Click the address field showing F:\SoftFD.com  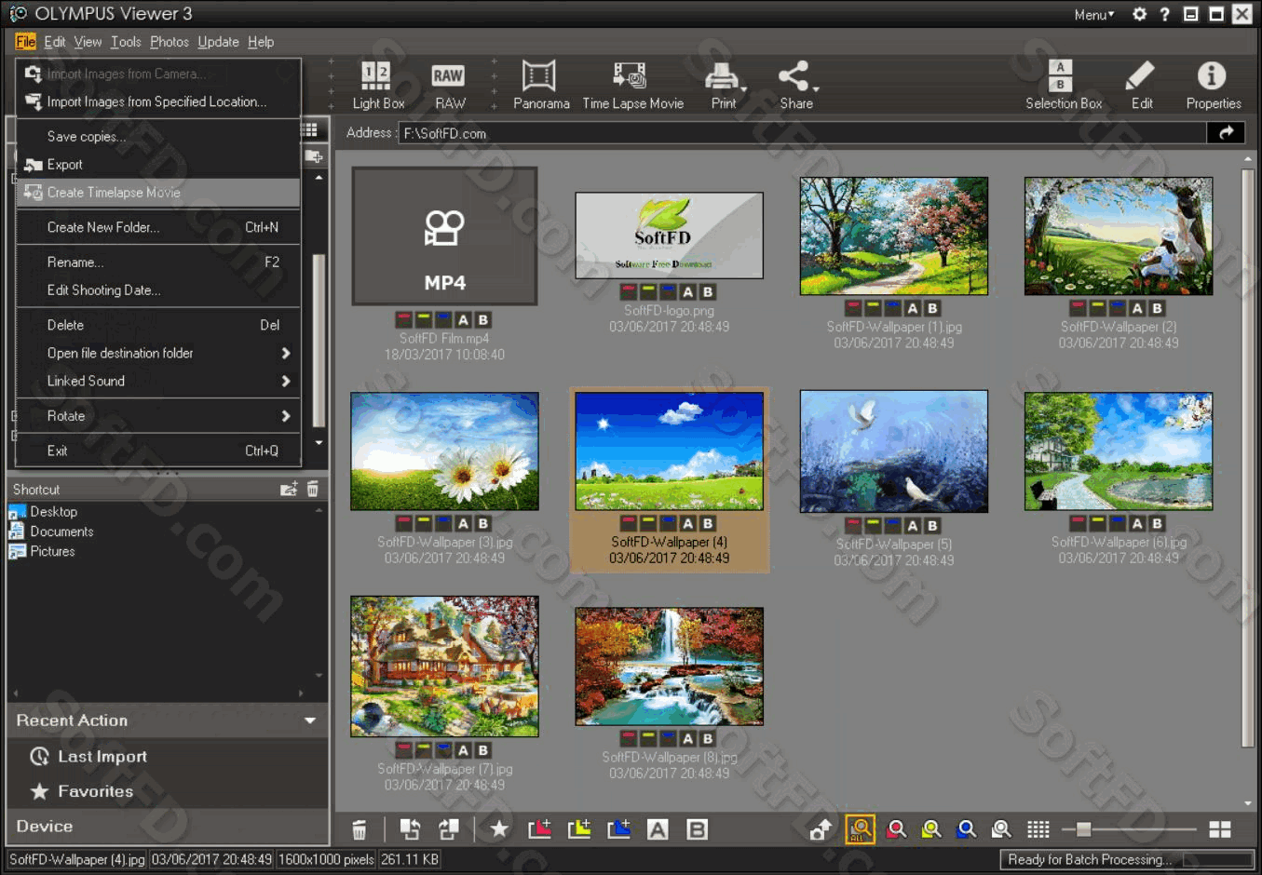coord(802,133)
